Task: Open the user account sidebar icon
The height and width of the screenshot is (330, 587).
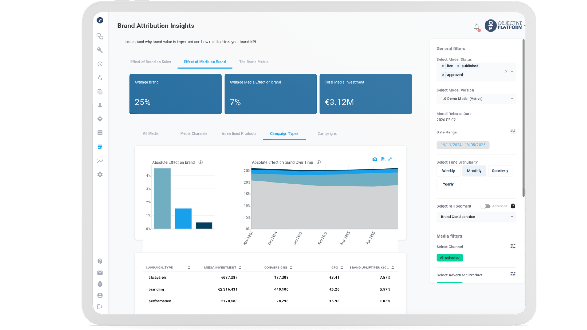Action: [100, 296]
